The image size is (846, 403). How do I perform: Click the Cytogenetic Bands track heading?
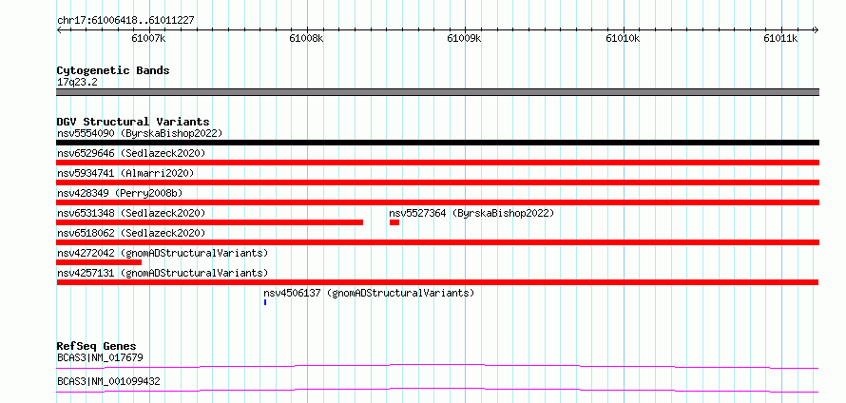coord(113,70)
